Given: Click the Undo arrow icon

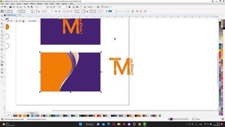Looking at the screenshot, I should (36, 7).
